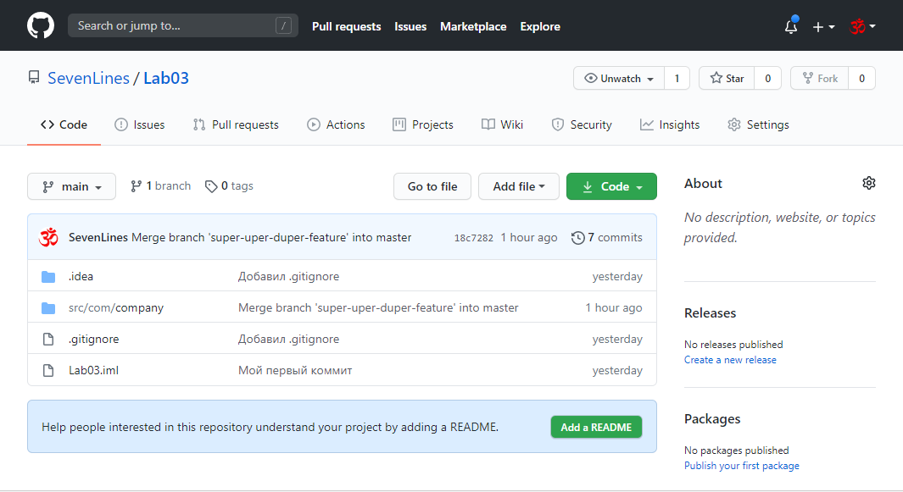The height and width of the screenshot is (492, 903).
Task: Open the repository Settings tab
Action: point(758,124)
